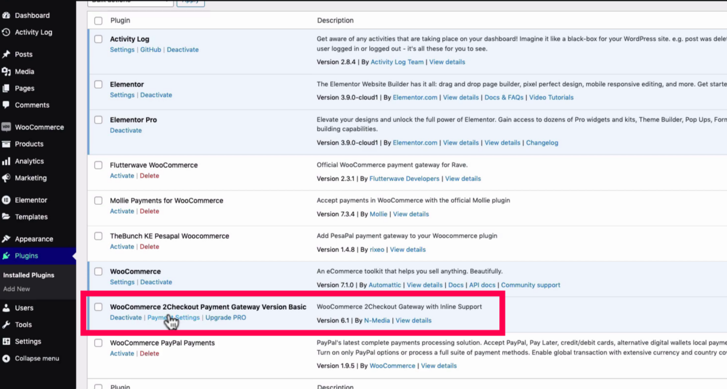Delete the Mollie Payments plugin

149,211
